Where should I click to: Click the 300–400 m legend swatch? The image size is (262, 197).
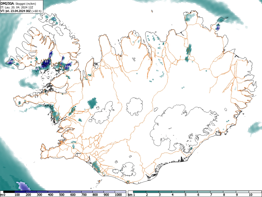point(42,192)
